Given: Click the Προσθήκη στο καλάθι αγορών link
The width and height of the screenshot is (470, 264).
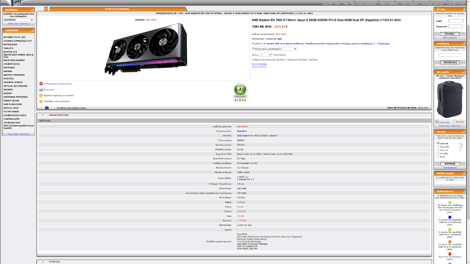Looking at the screenshot, I should click(x=71, y=108).
